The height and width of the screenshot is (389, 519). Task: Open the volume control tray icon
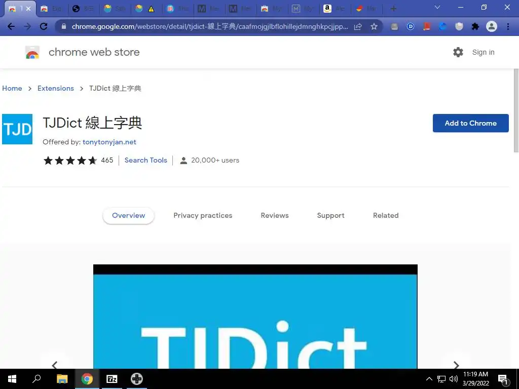(x=454, y=379)
